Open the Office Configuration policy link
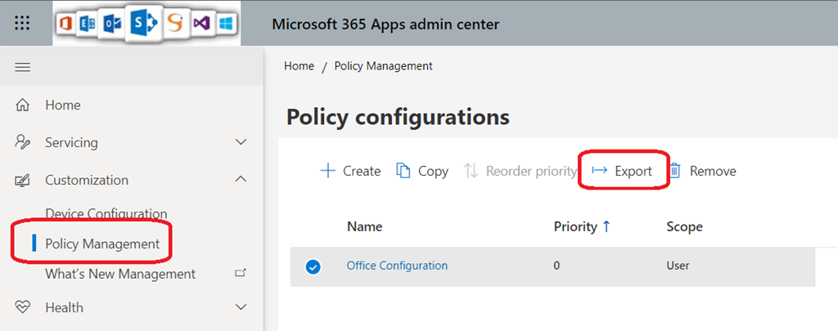 click(x=397, y=266)
